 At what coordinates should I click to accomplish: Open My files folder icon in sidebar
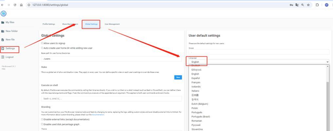pos(3,22)
